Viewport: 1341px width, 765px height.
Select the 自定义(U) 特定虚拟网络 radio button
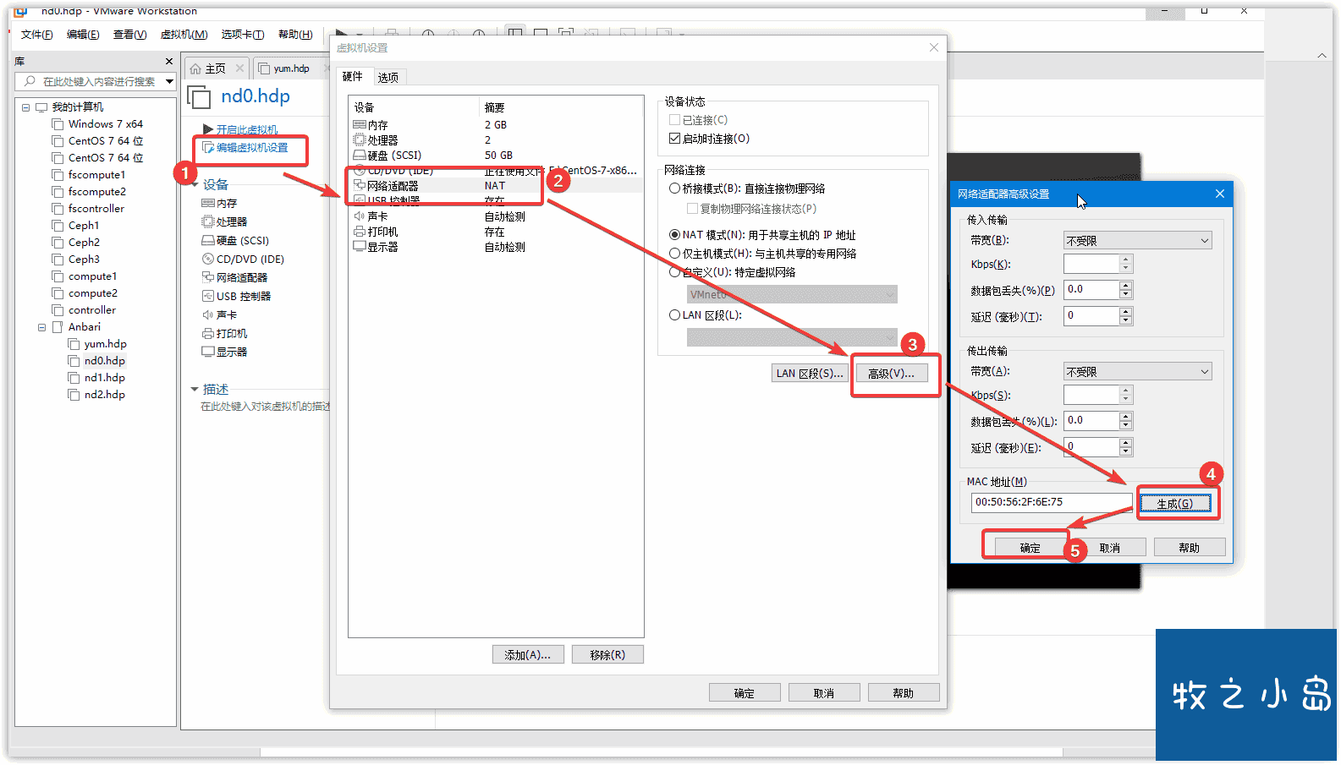[x=674, y=272]
